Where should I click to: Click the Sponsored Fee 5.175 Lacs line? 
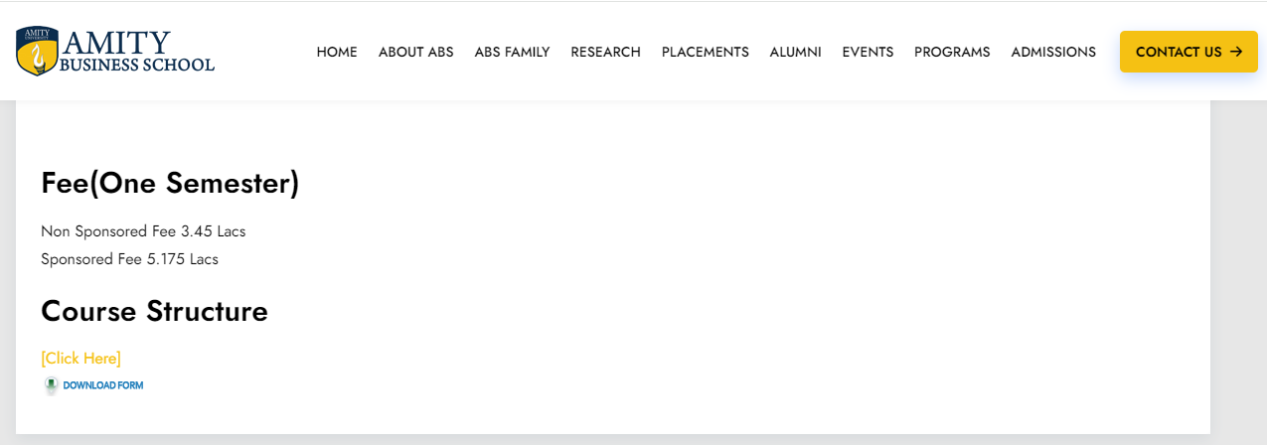pyautogui.click(x=129, y=259)
